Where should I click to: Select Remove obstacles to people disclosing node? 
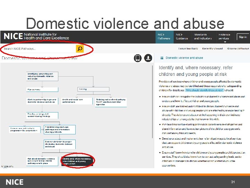coord(60,144)
